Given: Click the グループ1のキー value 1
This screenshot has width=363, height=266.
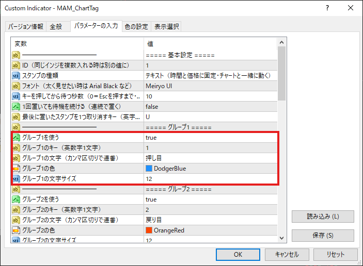Looking at the screenshot, I should [x=211, y=147].
